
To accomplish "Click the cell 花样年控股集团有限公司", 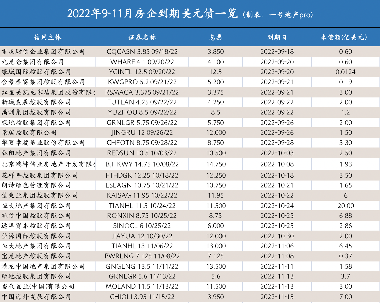I will pyautogui.click(x=40, y=175).
